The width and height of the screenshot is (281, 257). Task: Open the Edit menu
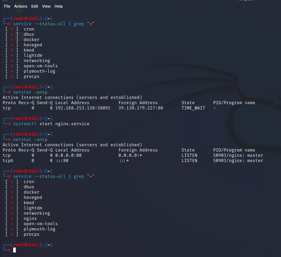click(x=35, y=6)
